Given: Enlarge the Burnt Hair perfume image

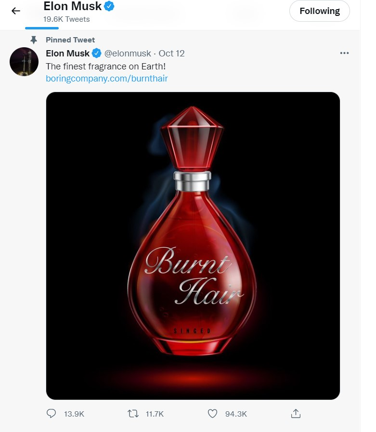Looking at the screenshot, I should click(x=193, y=245).
